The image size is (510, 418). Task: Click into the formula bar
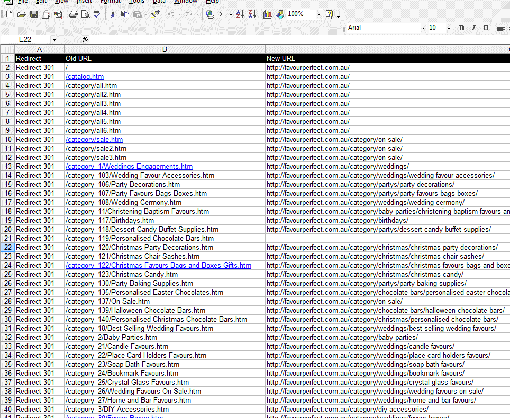(299, 39)
